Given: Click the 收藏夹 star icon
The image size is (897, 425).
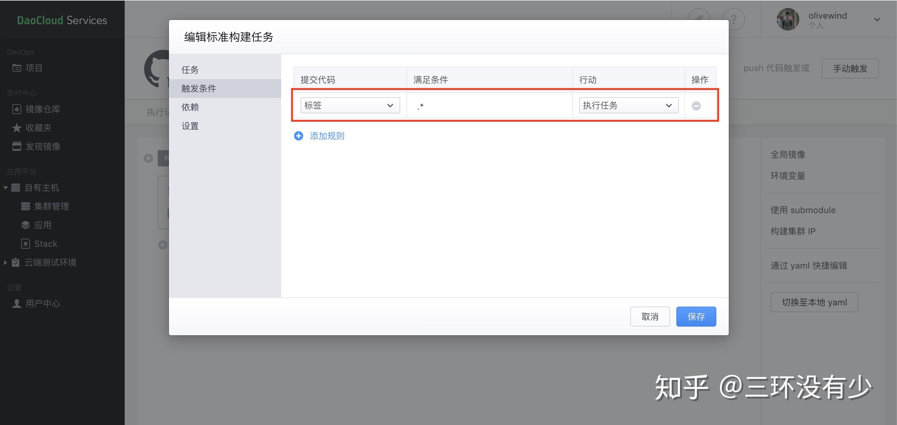Looking at the screenshot, I should [17, 128].
